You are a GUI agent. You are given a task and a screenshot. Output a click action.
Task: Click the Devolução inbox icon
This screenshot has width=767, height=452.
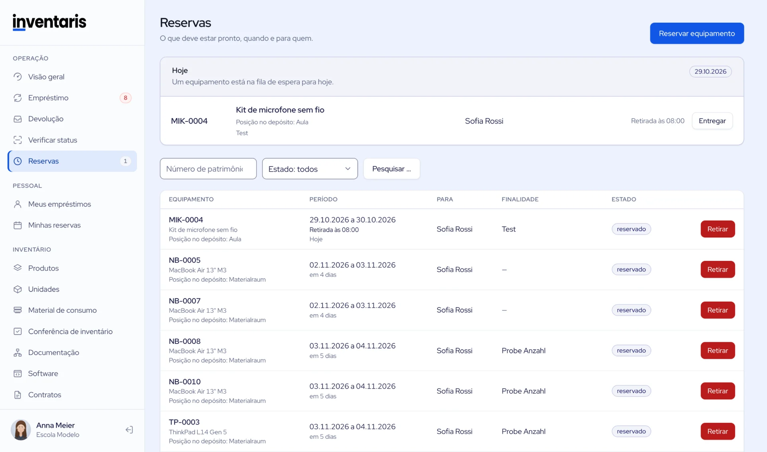pos(18,119)
